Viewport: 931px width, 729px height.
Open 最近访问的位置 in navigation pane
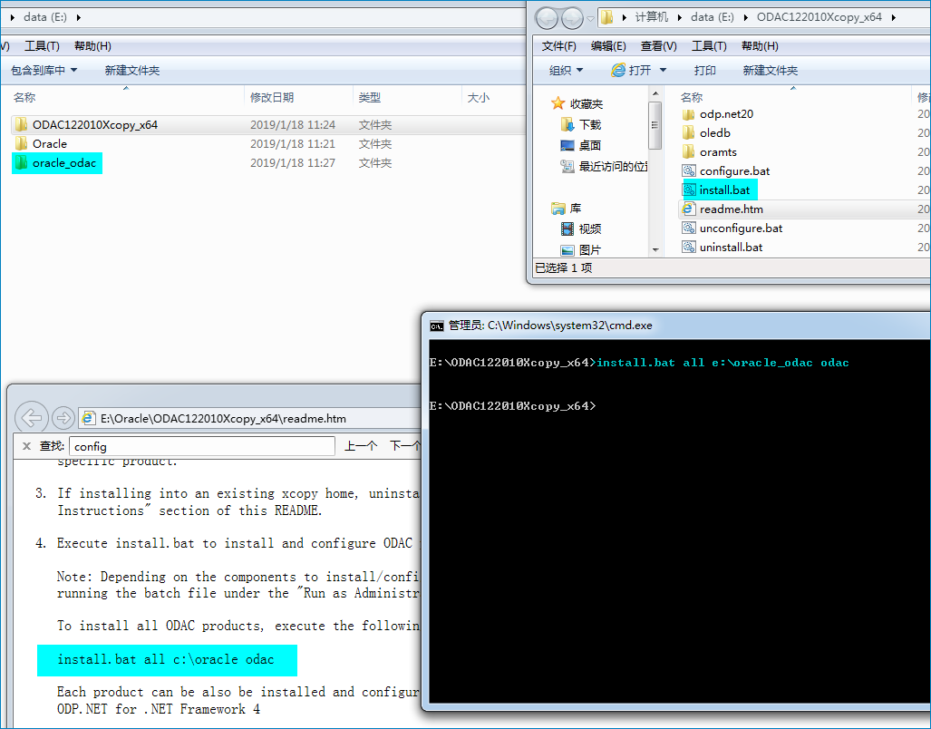click(x=567, y=166)
